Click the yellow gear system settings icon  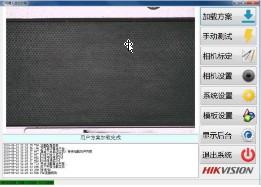pyautogui.click(x=248, y=96)
